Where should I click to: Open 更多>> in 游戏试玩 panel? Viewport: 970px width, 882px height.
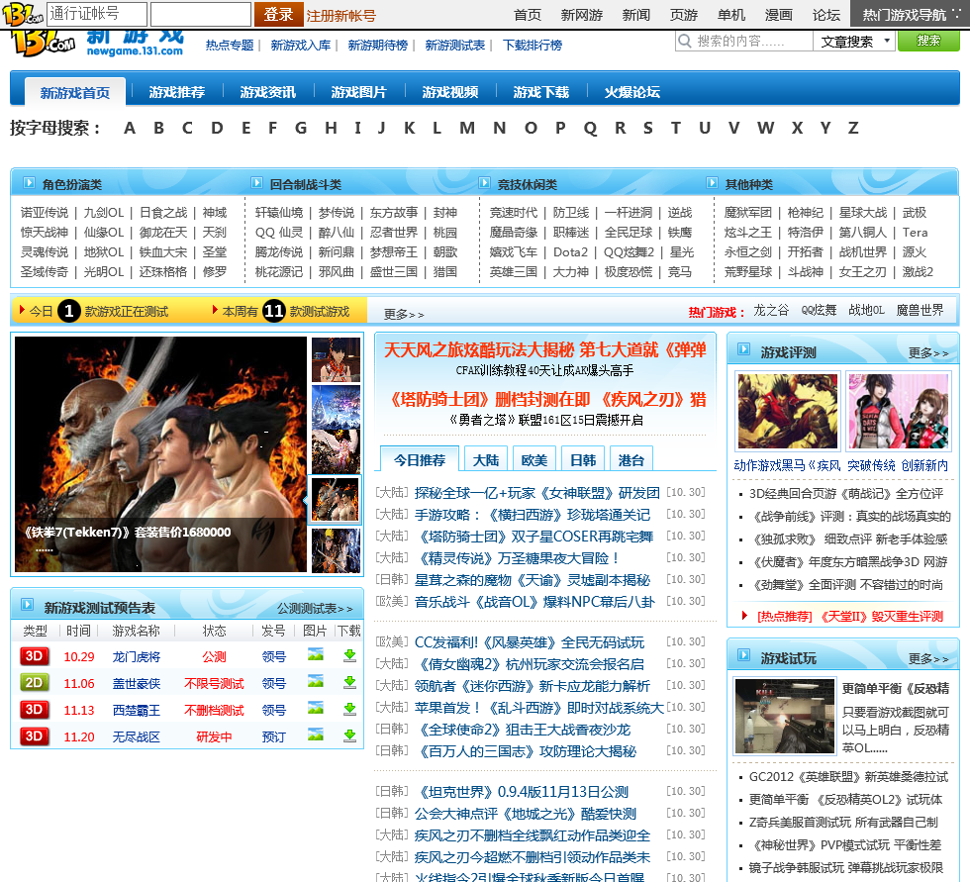pyautogui.click(x=928, y=658)
